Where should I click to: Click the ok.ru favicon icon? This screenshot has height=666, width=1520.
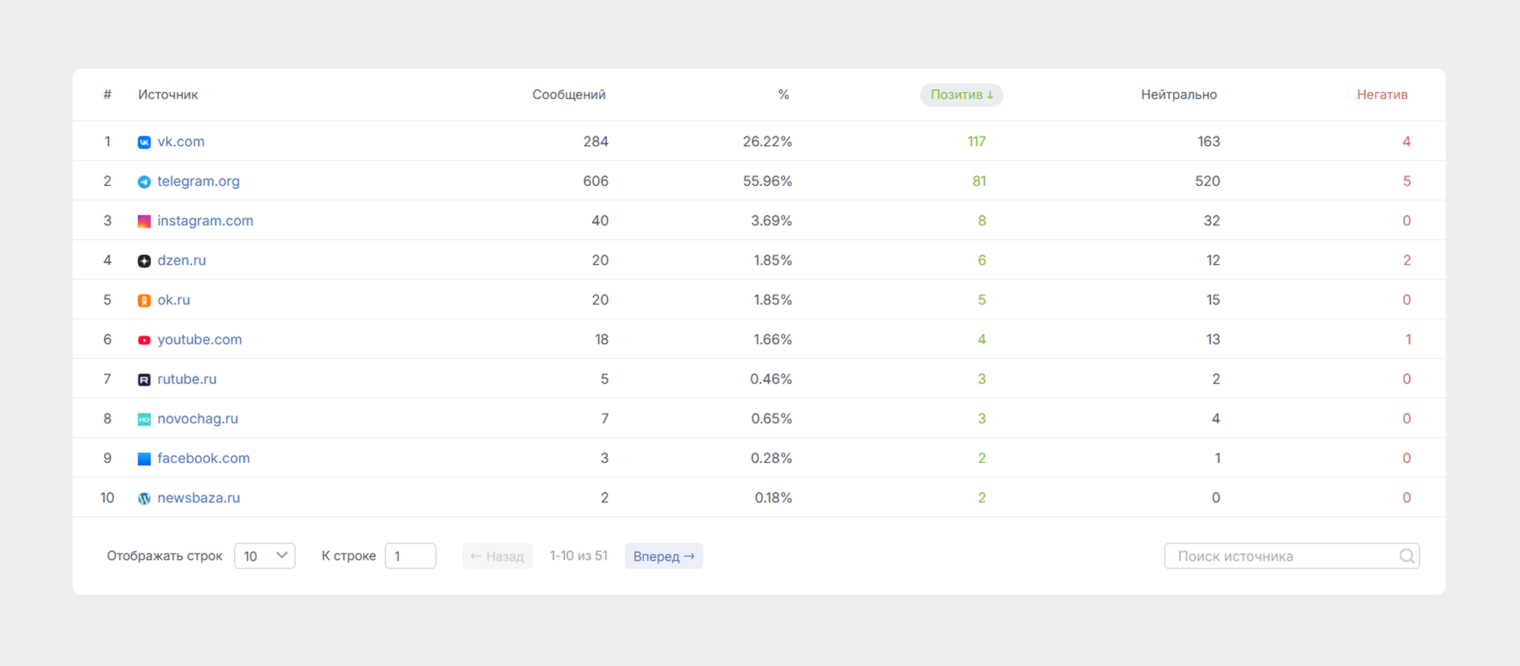click(x=144, y=301)
